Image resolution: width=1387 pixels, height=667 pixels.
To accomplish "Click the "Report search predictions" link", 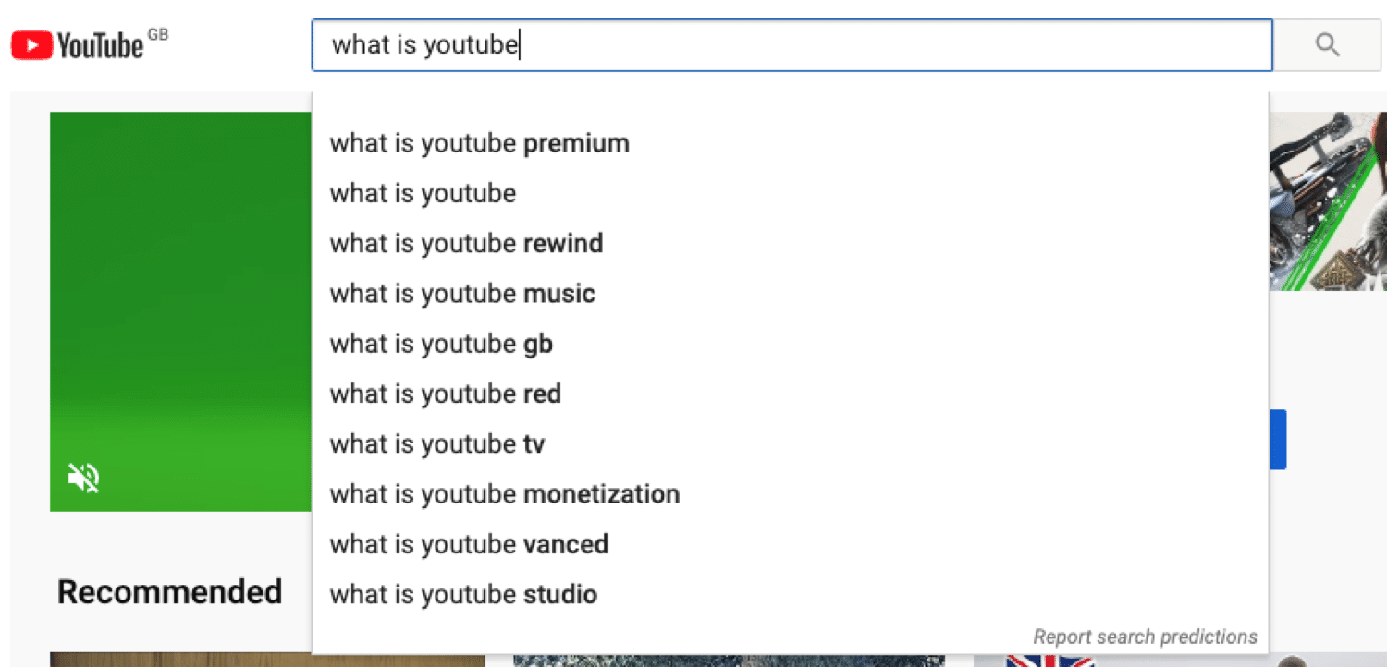I will point(1144,636).
